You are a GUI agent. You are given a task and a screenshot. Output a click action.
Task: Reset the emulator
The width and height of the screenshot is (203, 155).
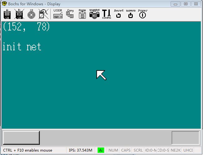coord(118,14)
